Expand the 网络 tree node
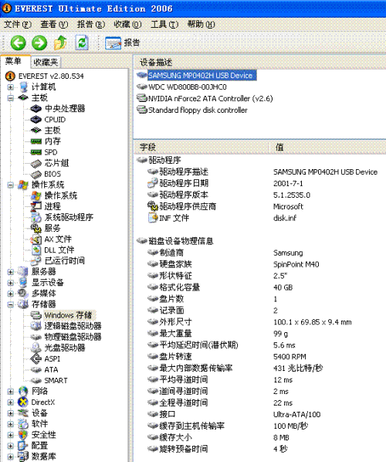This screenshot has width=386, height=462. [10, 391]
